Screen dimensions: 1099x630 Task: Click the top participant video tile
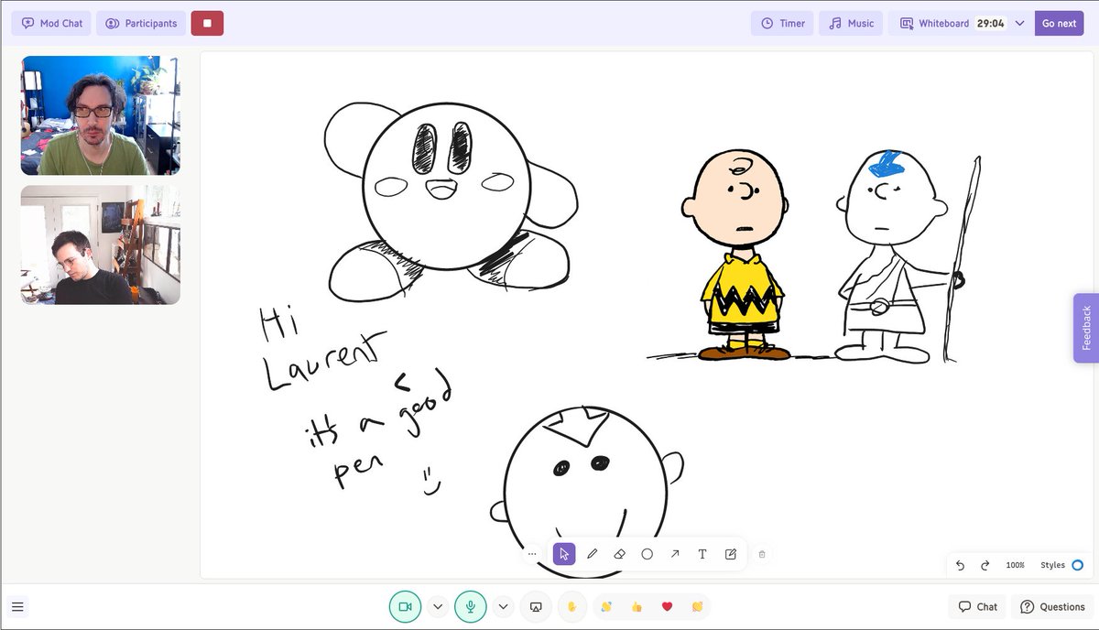[x=101, y=115]
